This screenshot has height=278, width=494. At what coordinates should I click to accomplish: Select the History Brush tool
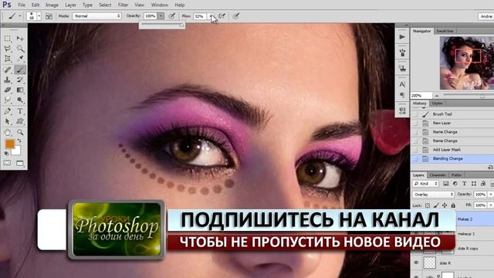pos(20,80)
